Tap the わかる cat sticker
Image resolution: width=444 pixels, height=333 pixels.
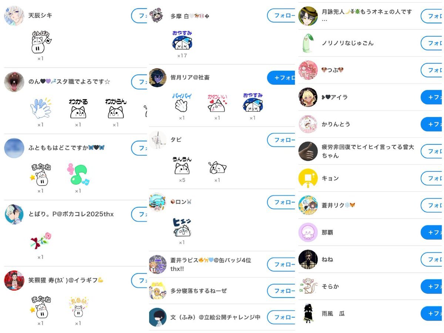(x=78, y=108)
